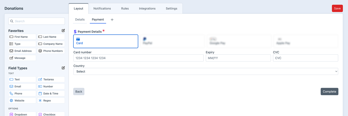Screen dimensions: 348x116
Task: Add a Text field type
Action: pyautogui.click(x=22, y=79)
